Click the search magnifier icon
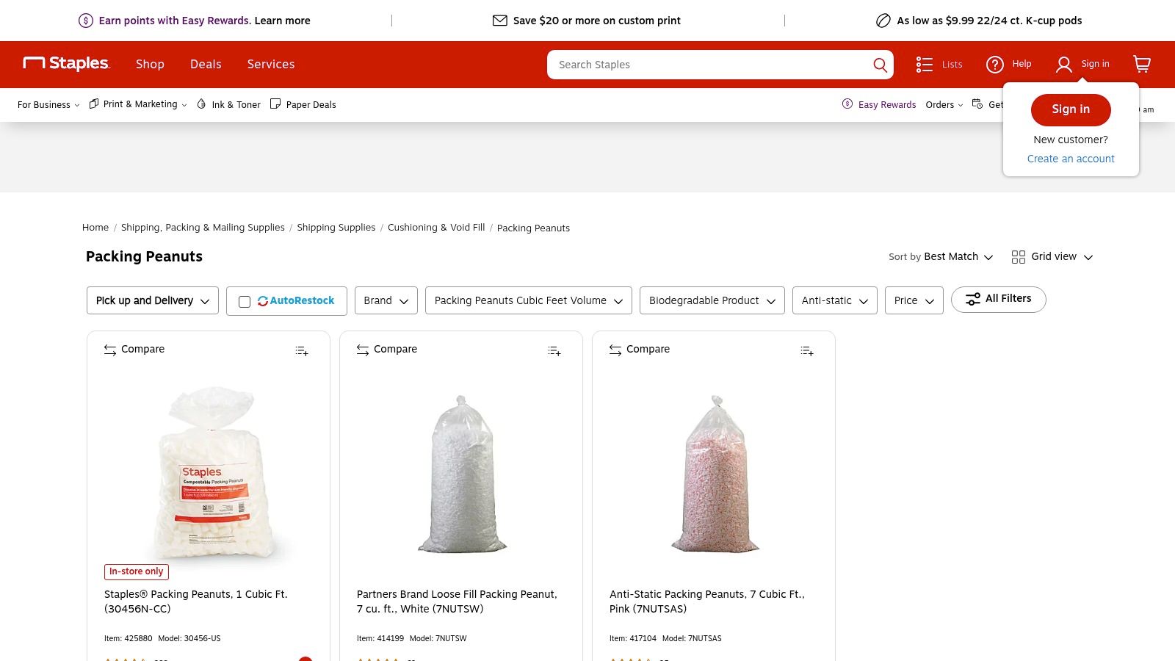The width and height of the screenshot is (1175, 661). (x=880, y=65)
